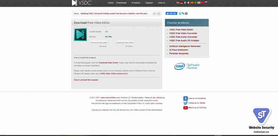Open the About us footer link
Screen dimensions: 278x136
click(x=161, y=98)
